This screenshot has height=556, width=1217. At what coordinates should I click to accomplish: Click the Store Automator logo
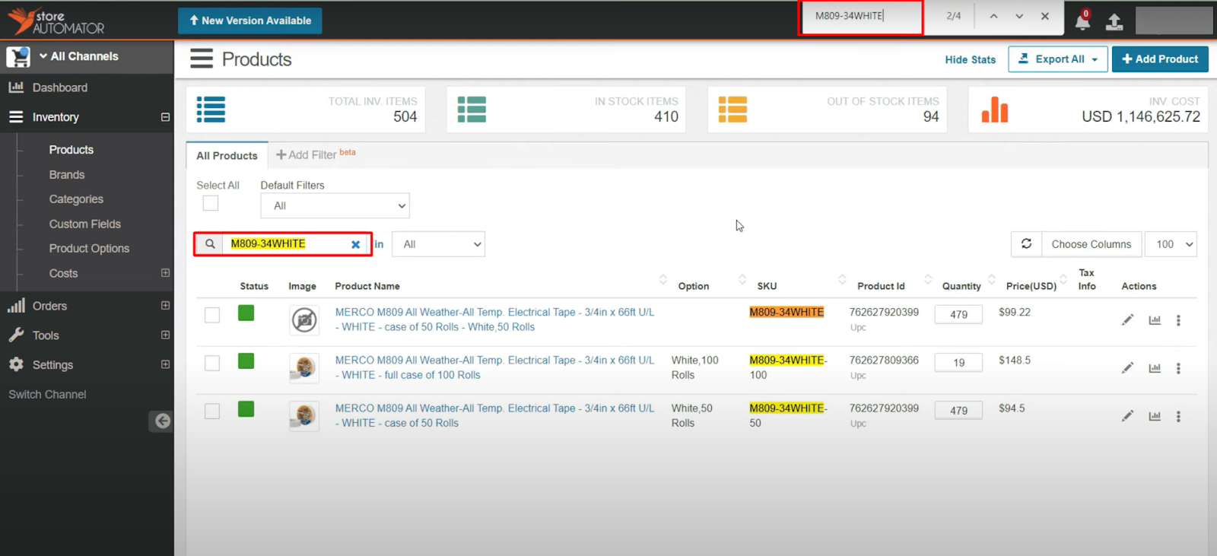click(56, 21)
